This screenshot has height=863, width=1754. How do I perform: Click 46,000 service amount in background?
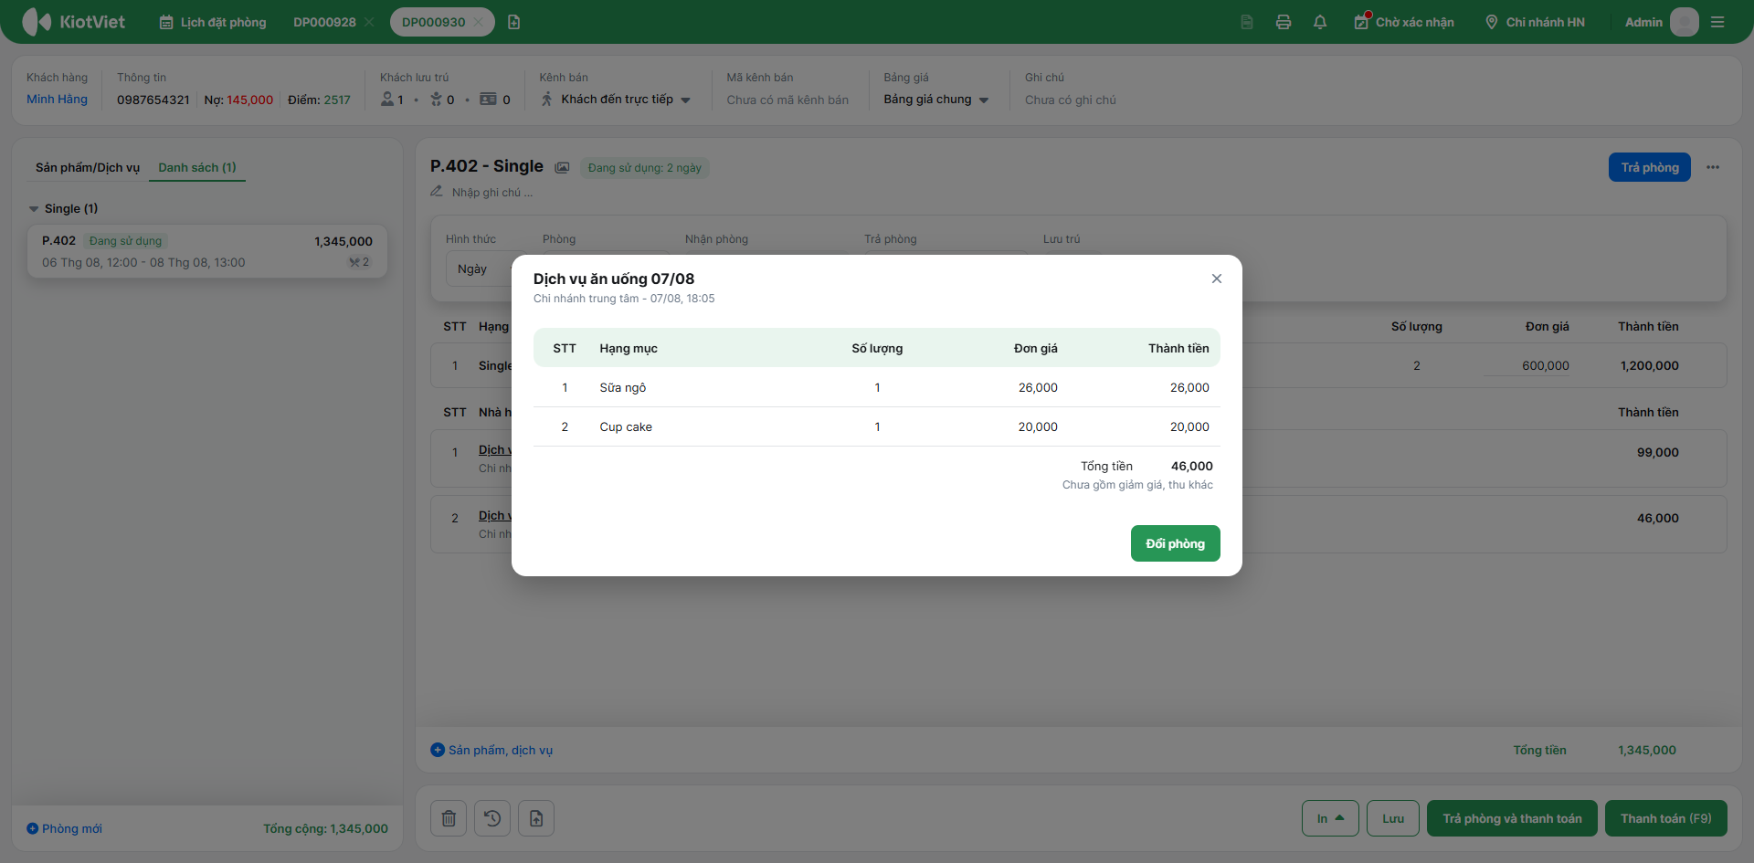pos(1658,518)
